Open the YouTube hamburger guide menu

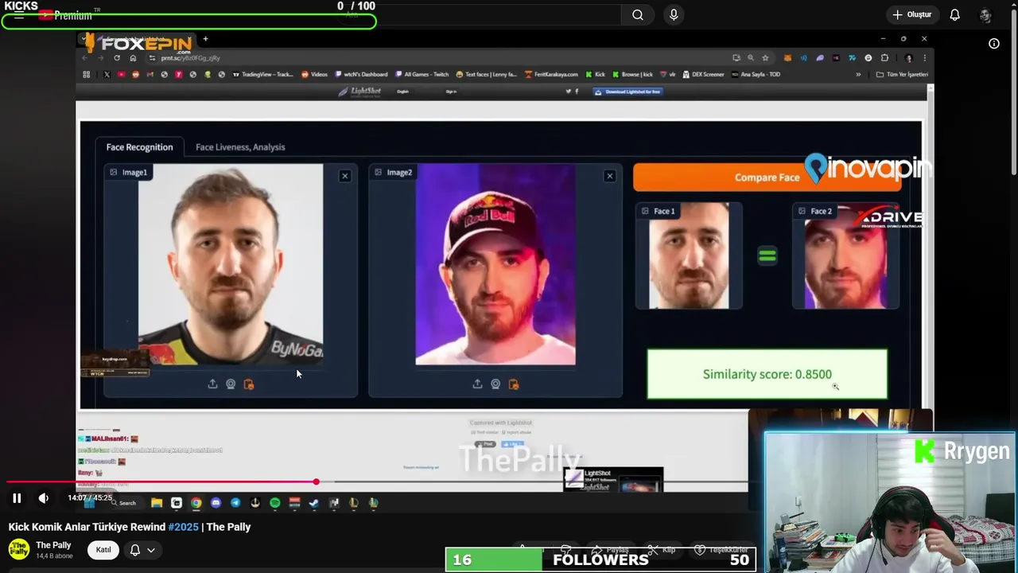[x=18, y=15]
